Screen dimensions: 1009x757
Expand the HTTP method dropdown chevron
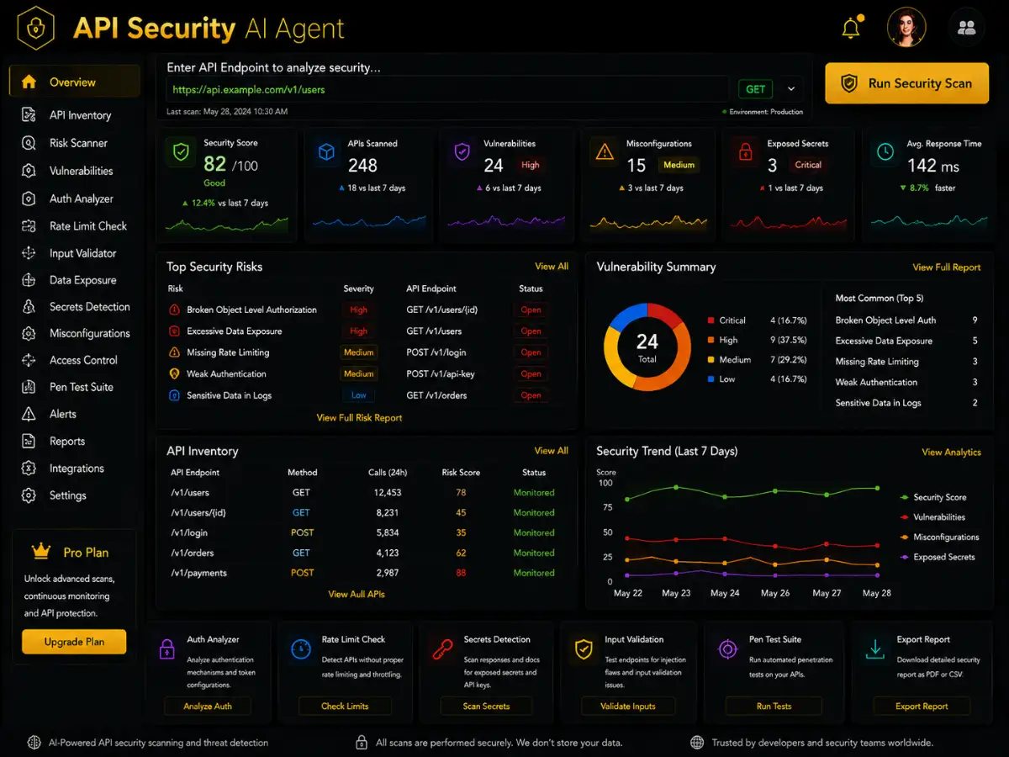(x=791, y=88)
